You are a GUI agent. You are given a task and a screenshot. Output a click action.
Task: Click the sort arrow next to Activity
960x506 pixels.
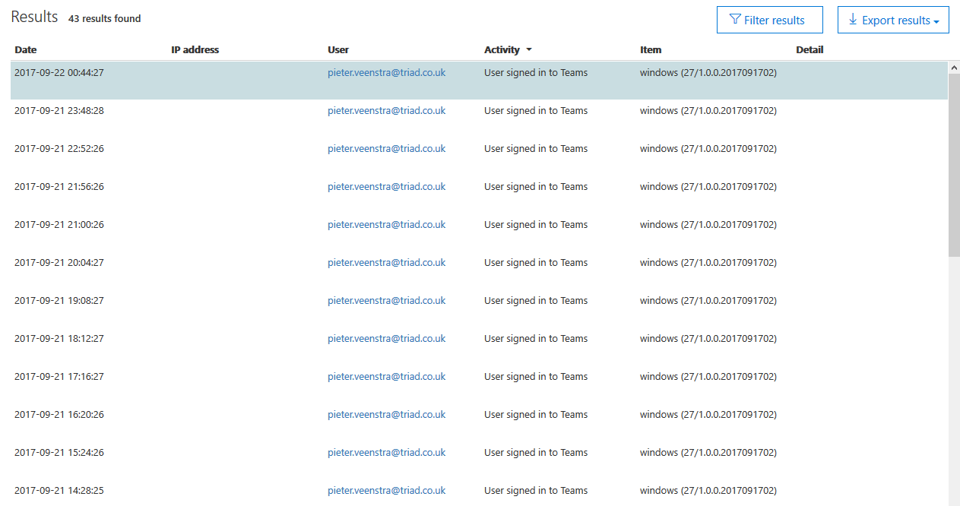(x=529, y=50)
